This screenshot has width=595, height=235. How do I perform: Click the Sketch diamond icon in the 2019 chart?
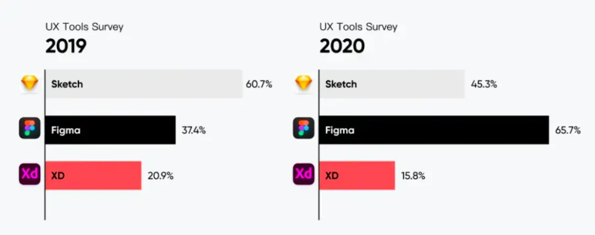[29, 84]
